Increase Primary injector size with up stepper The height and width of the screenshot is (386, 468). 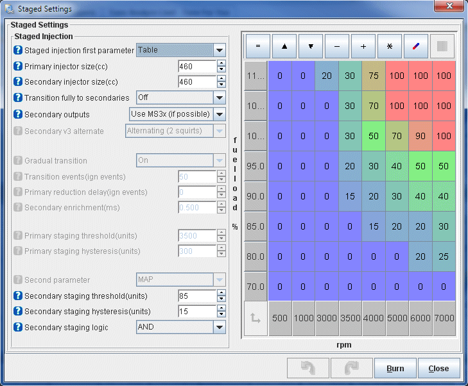221,63
